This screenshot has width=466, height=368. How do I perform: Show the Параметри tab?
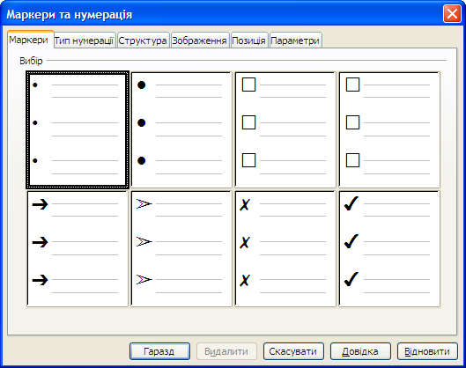[295, 40]
